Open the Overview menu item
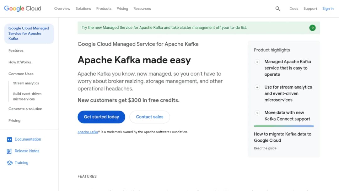 [62, 9]
